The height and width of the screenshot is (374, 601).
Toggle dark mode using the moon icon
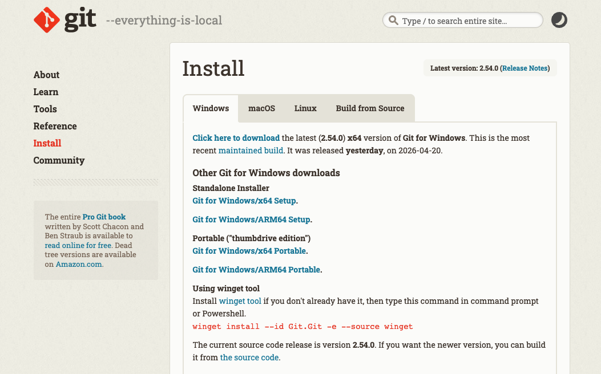coord(559,20)
